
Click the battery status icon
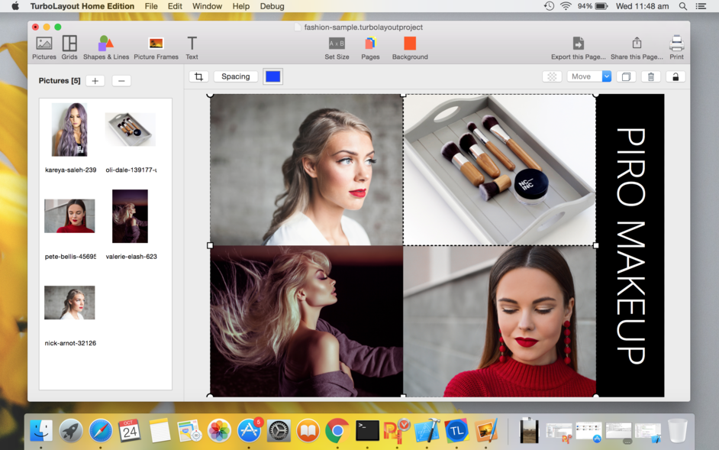[601, 6]
